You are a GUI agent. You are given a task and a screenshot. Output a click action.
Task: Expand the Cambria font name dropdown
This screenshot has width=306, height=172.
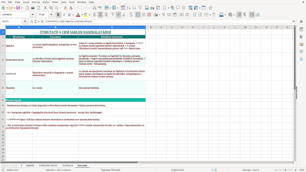coord(33,15)
